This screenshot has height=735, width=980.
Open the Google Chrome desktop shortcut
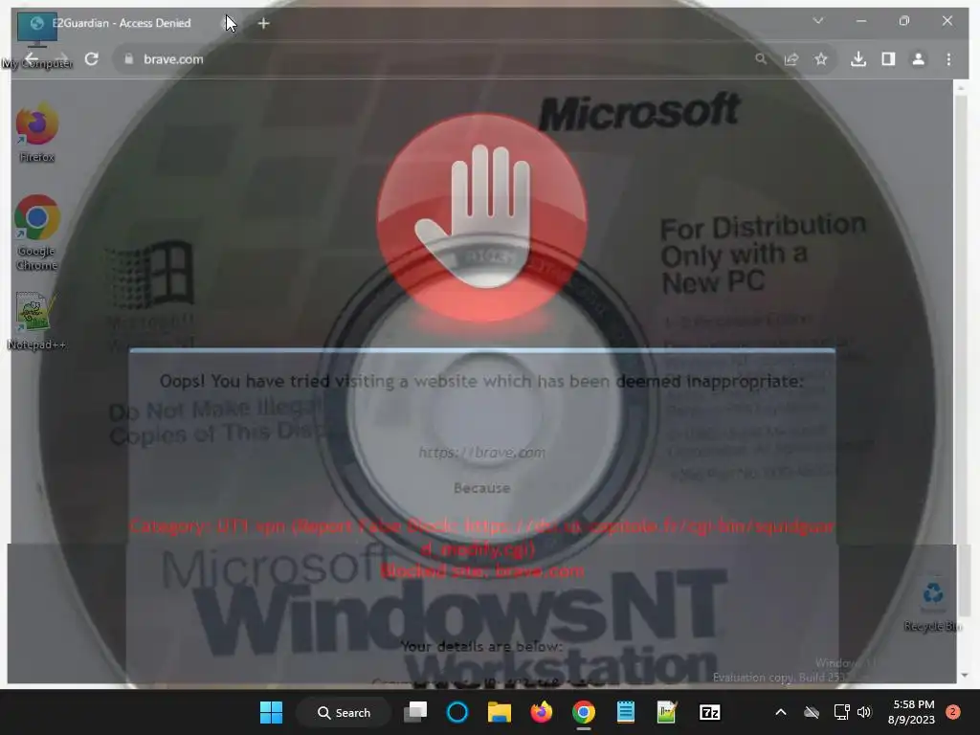click(37, 233)
